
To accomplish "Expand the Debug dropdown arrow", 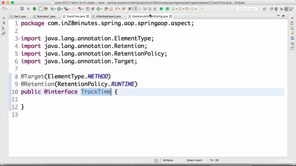I will [x=55, y=9].
